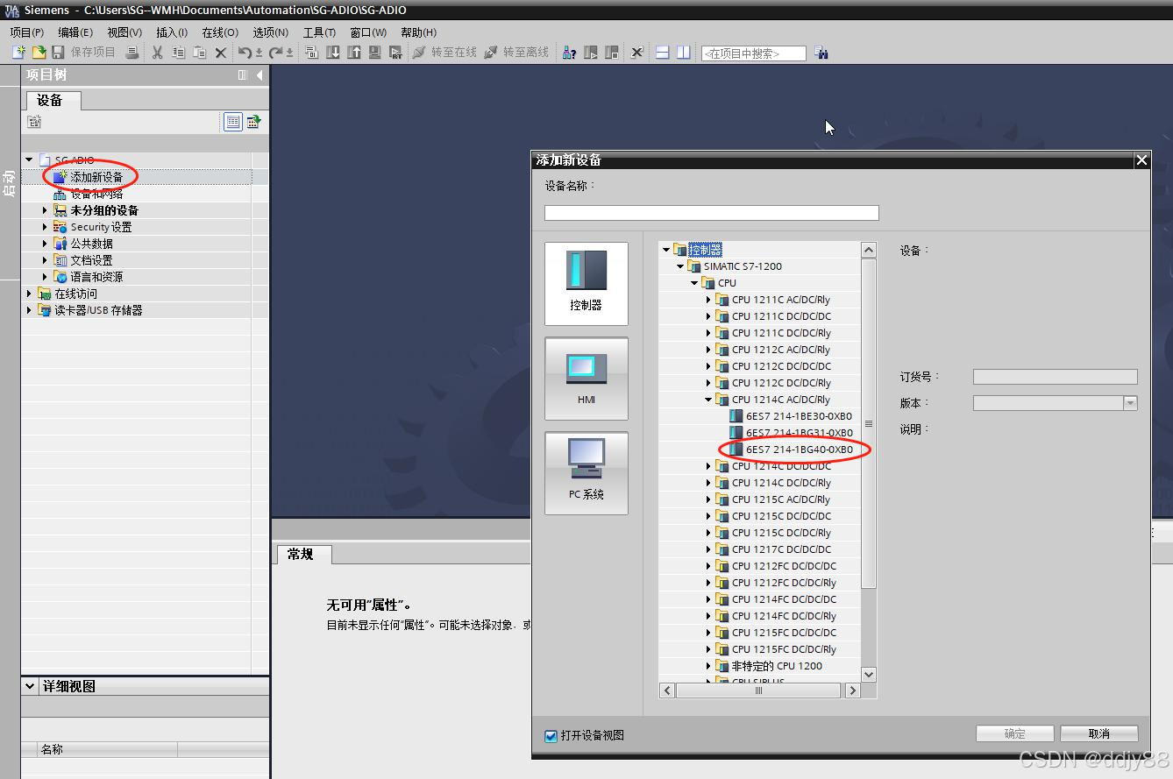Expand the Security 设置 node
This screenshot has width=1173, height=779.
tap(46, 227)
